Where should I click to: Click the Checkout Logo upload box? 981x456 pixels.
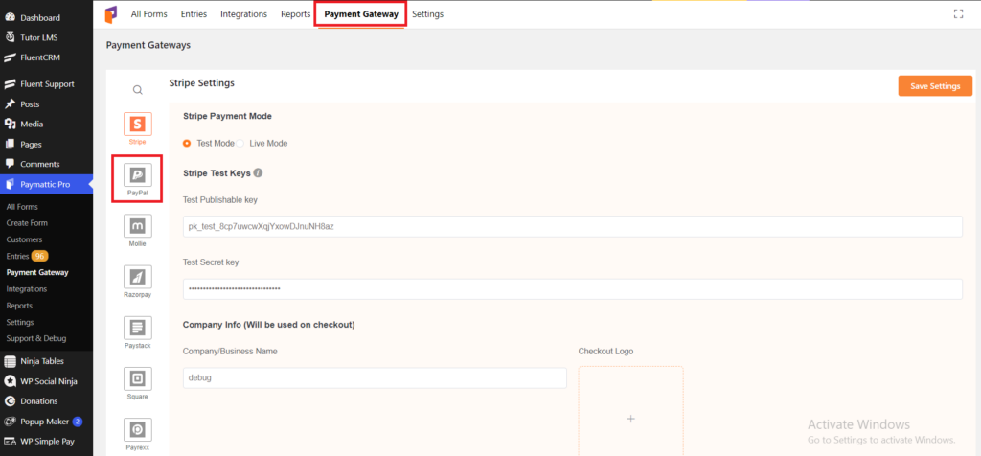coord(630,411)
